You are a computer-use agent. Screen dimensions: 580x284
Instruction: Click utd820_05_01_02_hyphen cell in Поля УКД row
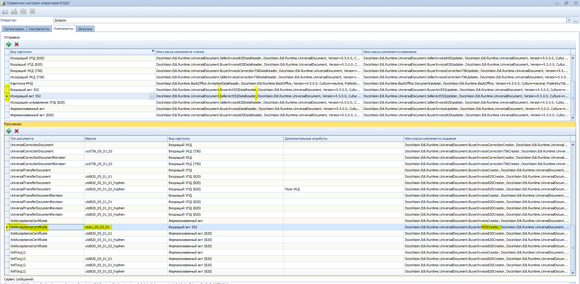tap(126, 189)
